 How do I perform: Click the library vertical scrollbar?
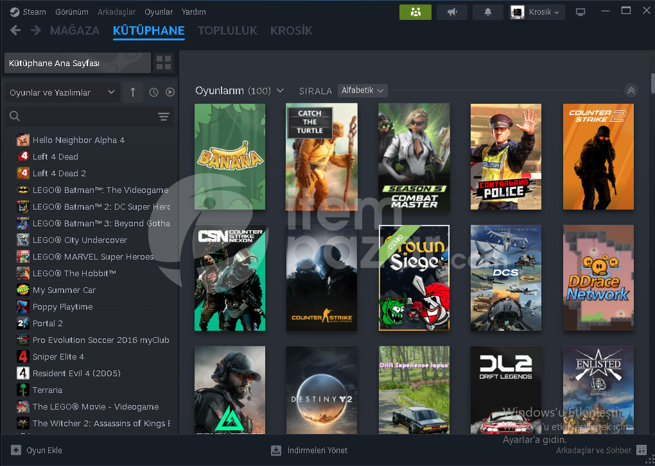pyautogui.click(x=652, y=83)
